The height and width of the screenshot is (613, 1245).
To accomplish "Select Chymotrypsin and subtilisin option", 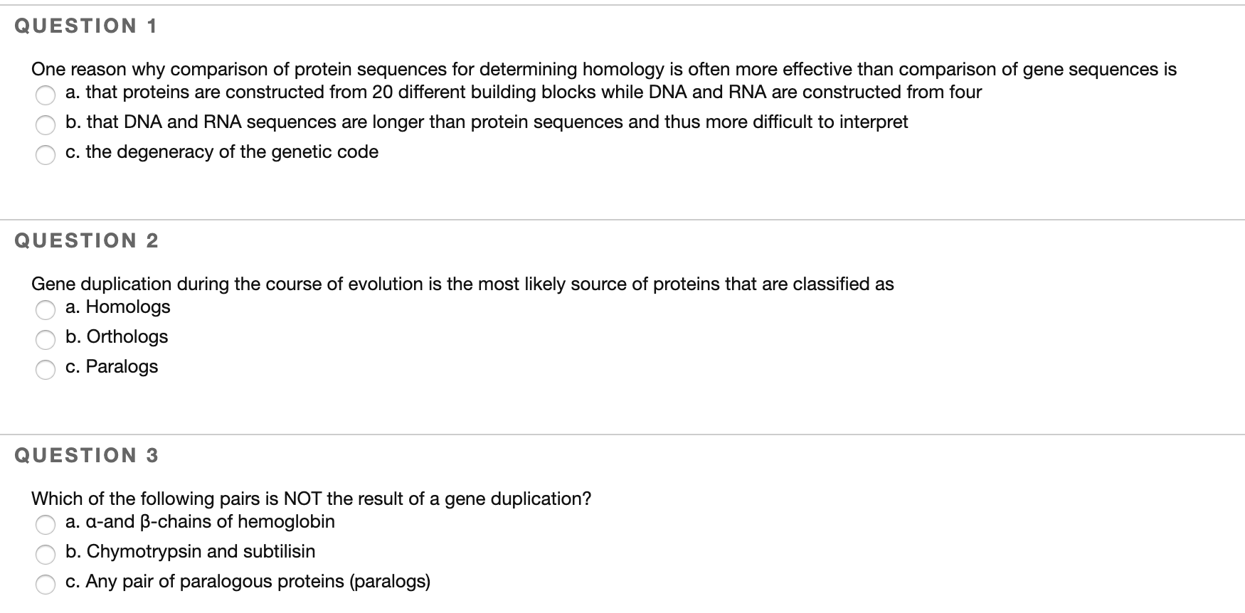I will [x=46, y=555].
